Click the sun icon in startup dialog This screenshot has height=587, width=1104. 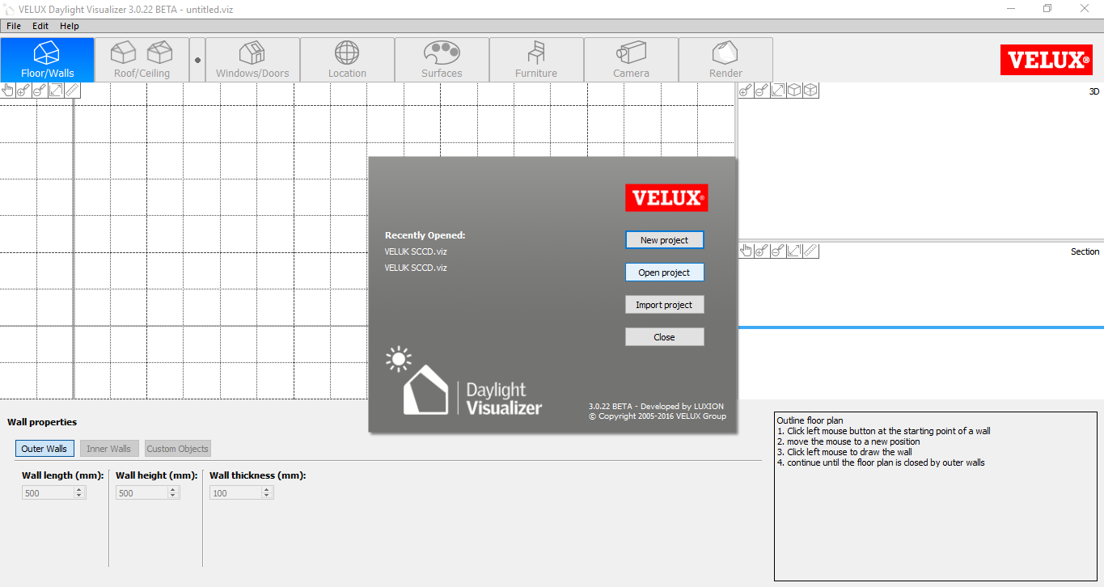(399, 358)
